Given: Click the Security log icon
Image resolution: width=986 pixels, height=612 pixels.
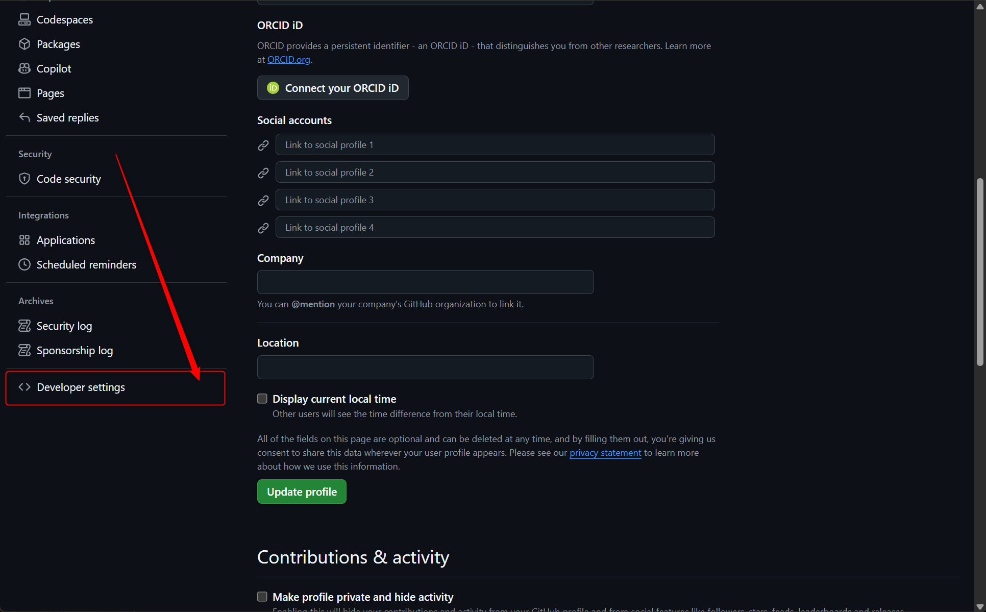Looking at the screenshot, I should tap(24, 325).
